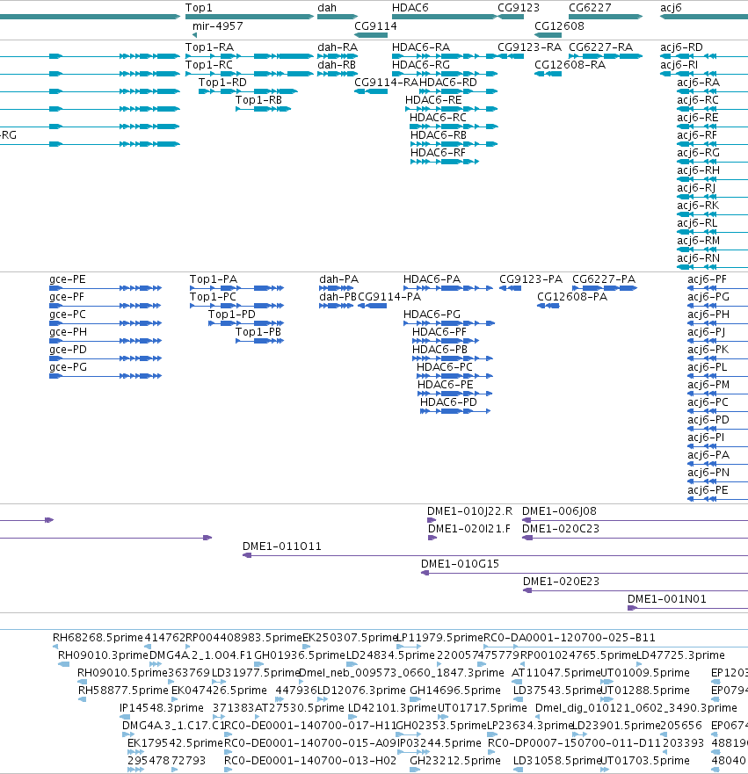Open the CG6227-PA protein label
Image resolution: width=748 pixels, height=774 pixels.
pos(604,279)
